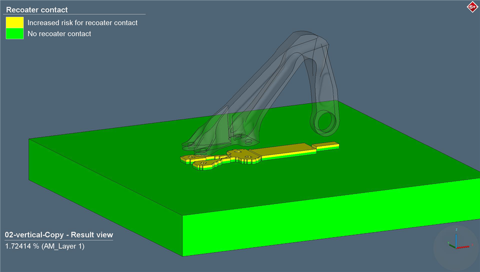Click the 'Increased risk for recoater contact' label
Viewport: 480px width, 272px height.
pyautogui.click(x=83, y=23)
